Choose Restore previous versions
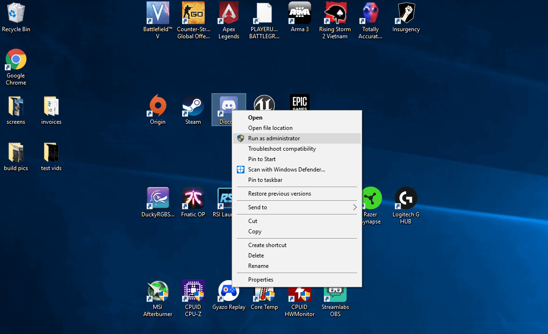Screen dimensions: 548x334 (297, 194)
